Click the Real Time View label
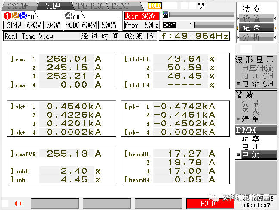This screenshot has height=210, width=279. 28,36
